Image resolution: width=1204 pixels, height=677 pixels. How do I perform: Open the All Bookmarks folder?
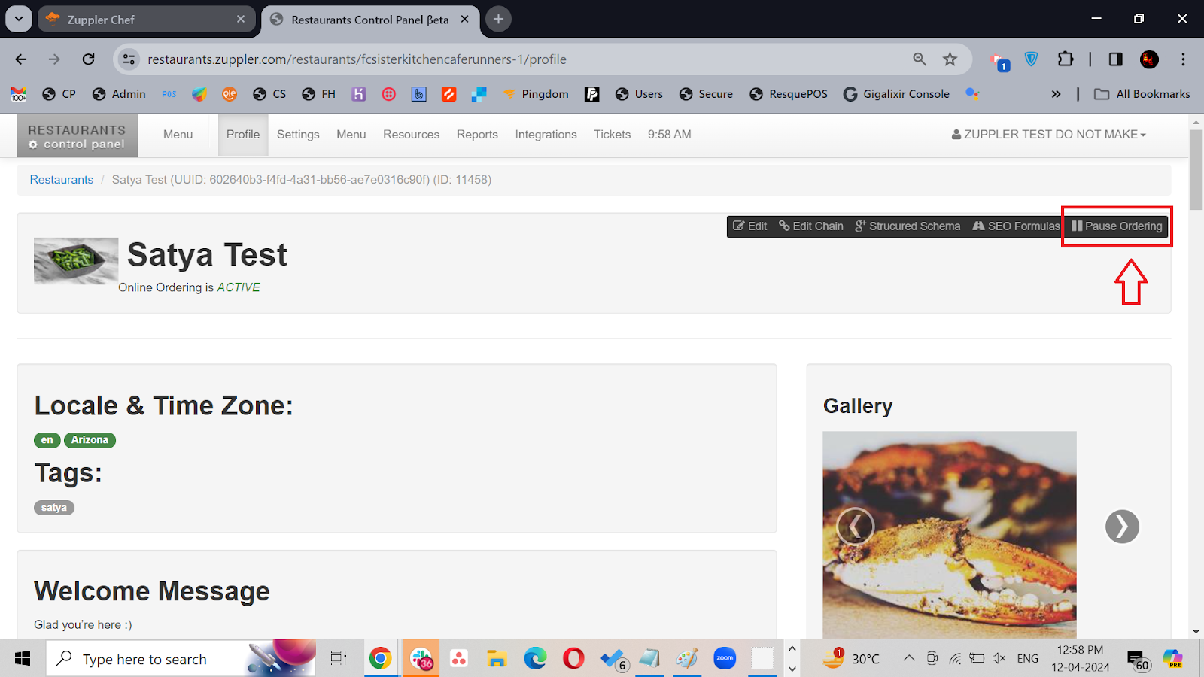click(1142, 94)
